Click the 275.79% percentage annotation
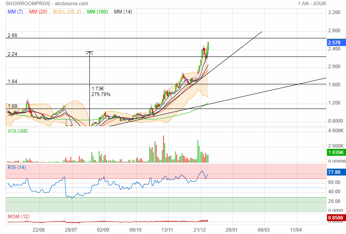This screenshot has width=346, height=234. (x=101, y=94)
